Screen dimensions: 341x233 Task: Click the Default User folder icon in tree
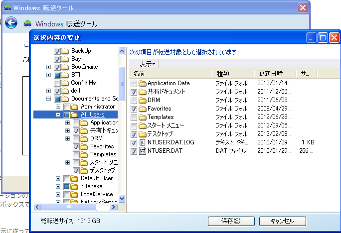74,179
